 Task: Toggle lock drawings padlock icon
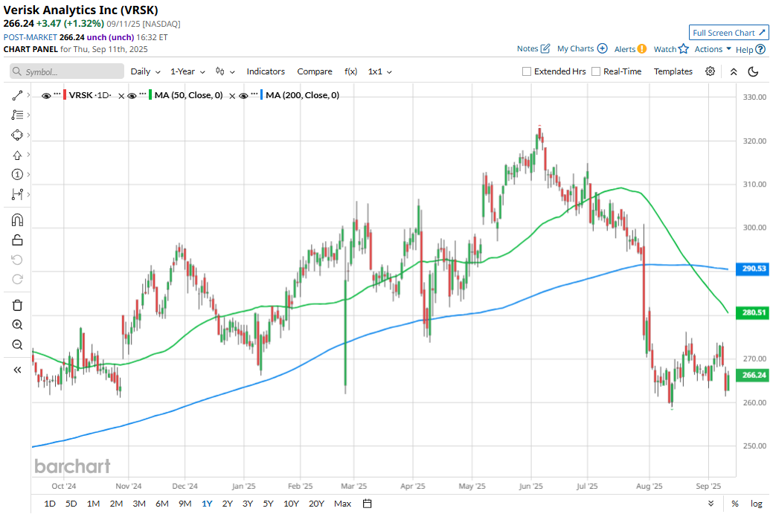[17, 240]
